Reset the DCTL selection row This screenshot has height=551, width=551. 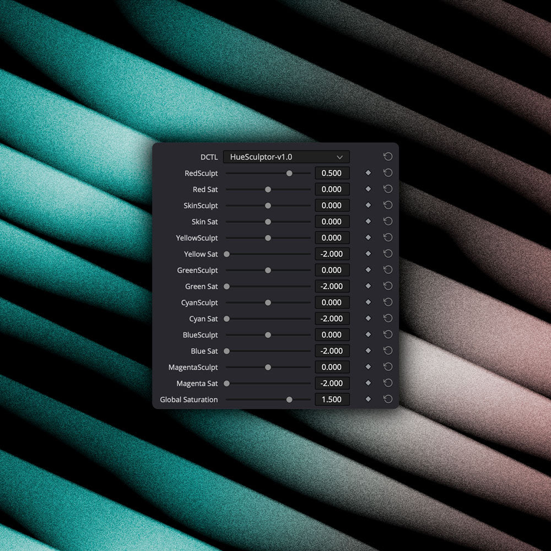[x=387, y=156]
